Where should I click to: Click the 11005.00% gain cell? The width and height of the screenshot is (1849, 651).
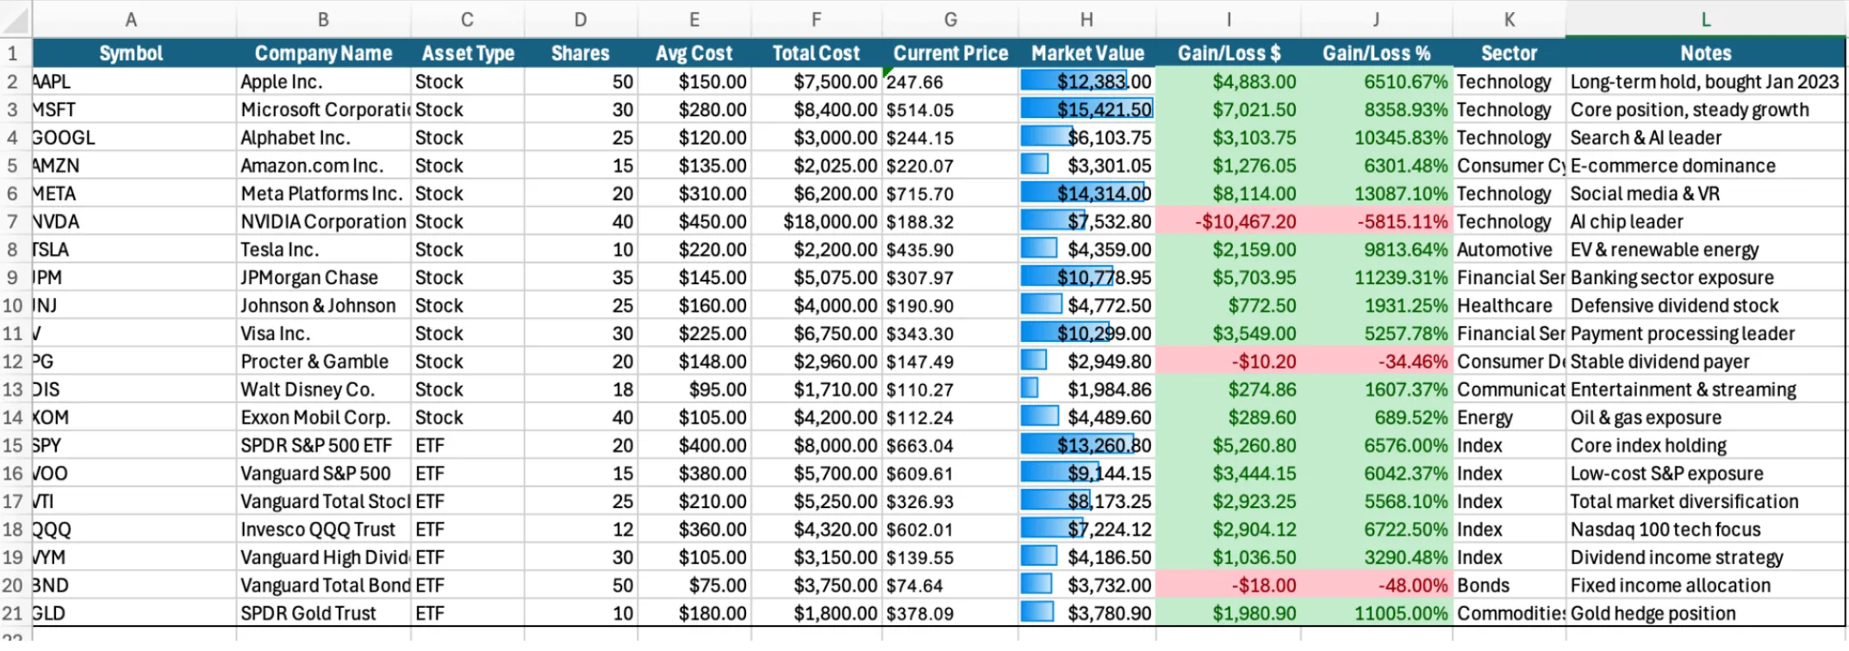coord(1376,613)
